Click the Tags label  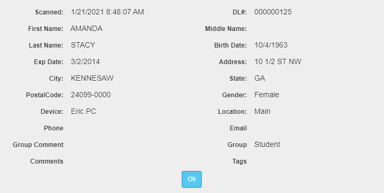click(x=239, y=161)
